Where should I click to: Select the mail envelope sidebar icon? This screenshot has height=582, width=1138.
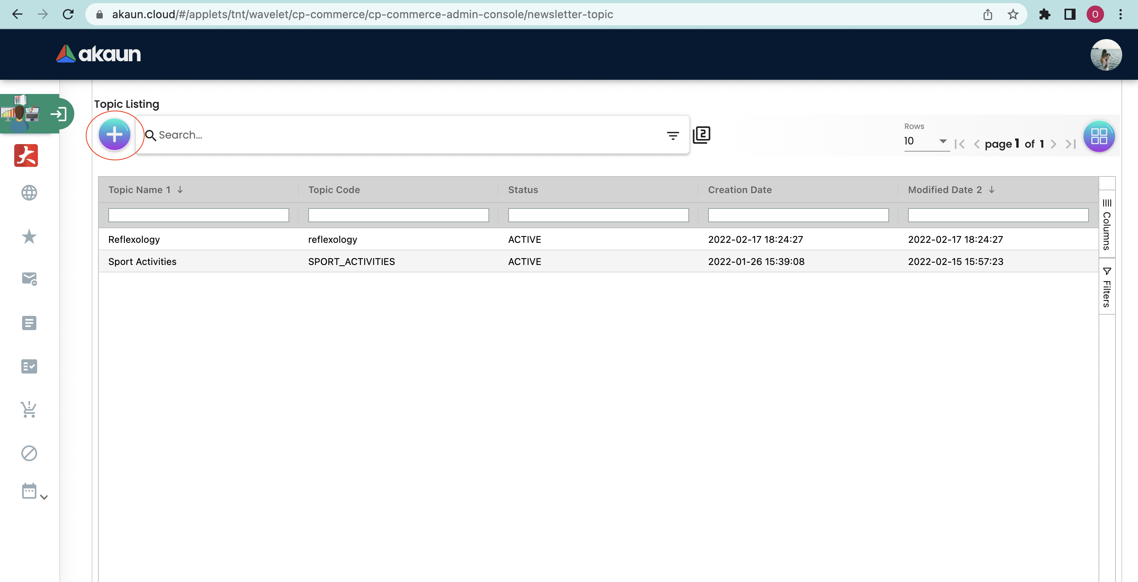(29, 279)
